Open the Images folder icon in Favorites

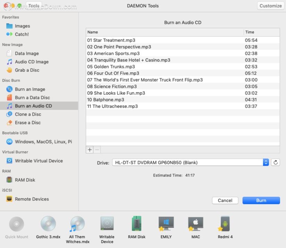pyautogui.click(x=9, y=26)
